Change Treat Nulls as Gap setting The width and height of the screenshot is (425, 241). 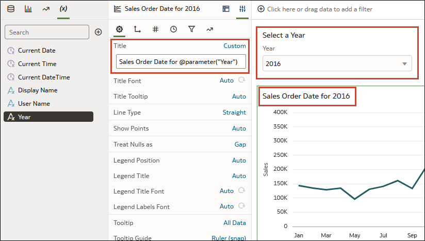click(x=240, y=144)
